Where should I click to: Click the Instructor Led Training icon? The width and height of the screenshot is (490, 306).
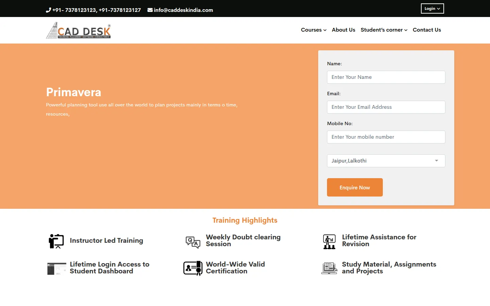click(56, 241)
